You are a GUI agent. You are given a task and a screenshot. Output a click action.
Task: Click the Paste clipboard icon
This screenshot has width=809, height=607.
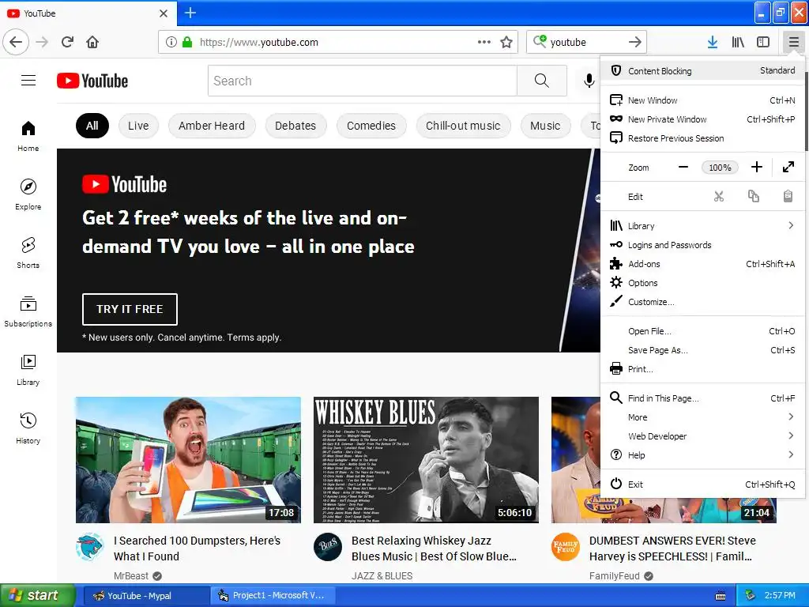click(x=788, y=197)
